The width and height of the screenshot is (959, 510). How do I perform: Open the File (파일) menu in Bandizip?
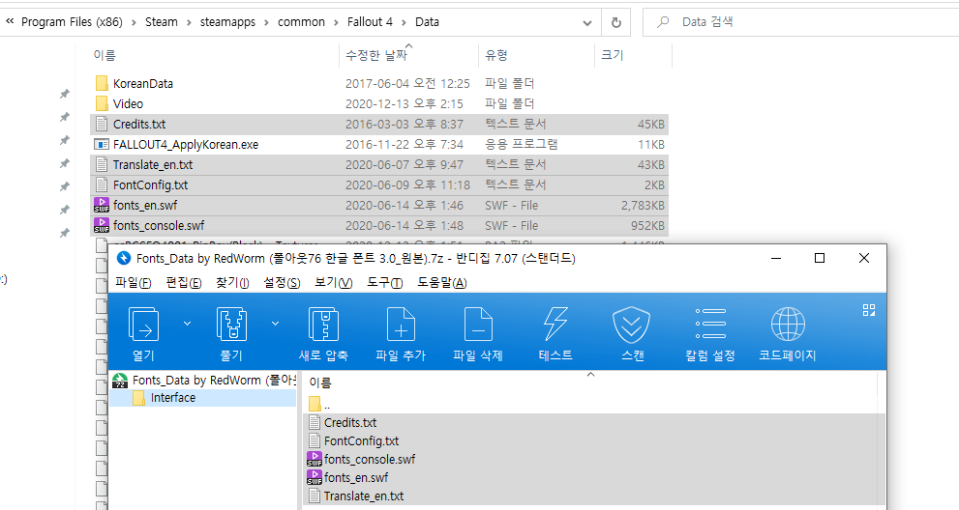point(133,283)
